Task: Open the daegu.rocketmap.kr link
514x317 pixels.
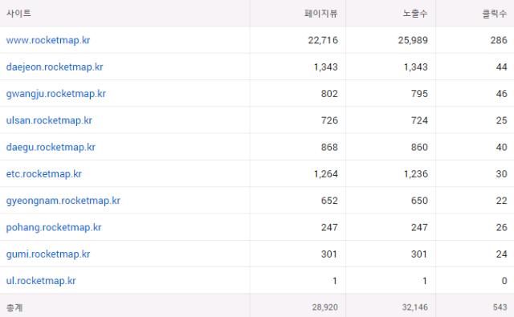Action: coord(51,148)
